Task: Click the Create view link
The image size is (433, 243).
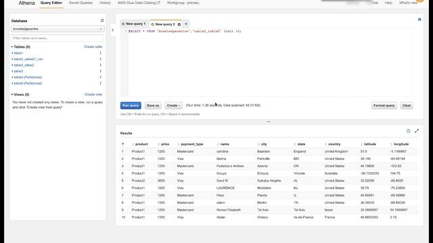Action: [x=93, y=94]
